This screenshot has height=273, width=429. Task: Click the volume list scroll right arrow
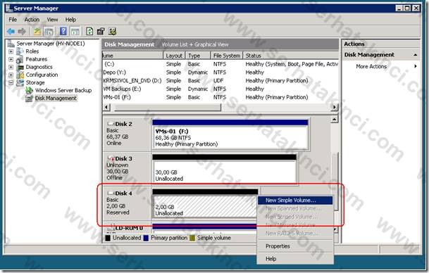[335, 108]
